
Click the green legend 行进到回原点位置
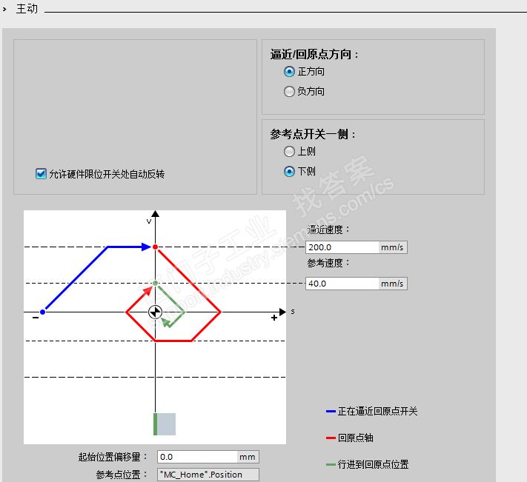(x=368, y=464)
